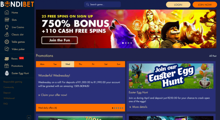Choose the Classic slot cherries icon

[x=7, y=35]
